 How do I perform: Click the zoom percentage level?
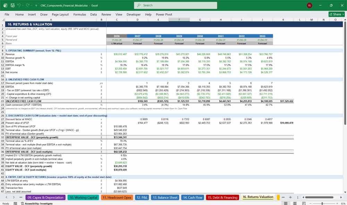pyautogui.click(x=343, y=204)
